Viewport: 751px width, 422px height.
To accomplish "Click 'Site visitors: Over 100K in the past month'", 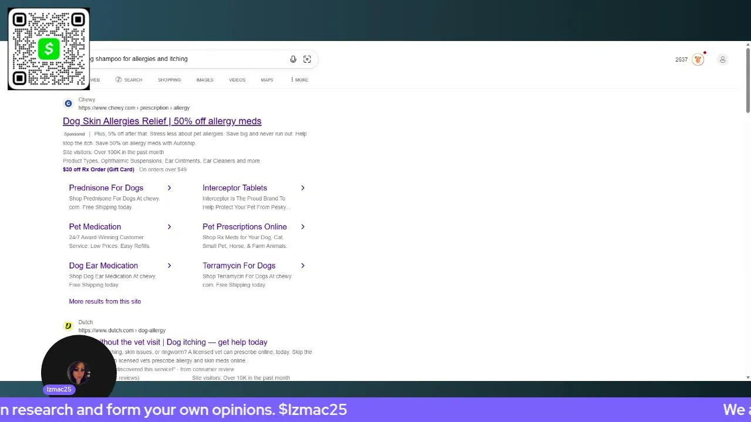I will [113, 152].
